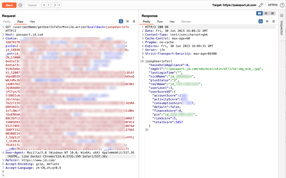Select combined single-pane layout icon

point(272,13)
